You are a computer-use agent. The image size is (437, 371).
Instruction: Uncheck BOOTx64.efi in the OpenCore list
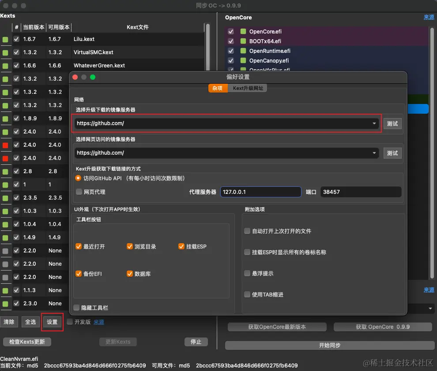click(x=230, y=41)
